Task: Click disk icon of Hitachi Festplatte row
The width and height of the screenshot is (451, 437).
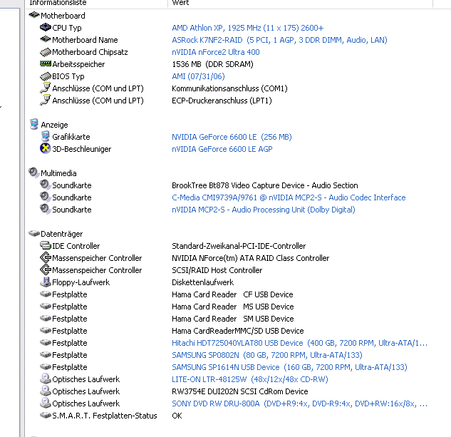Action: pyautogui.click(x=46, y=342)
